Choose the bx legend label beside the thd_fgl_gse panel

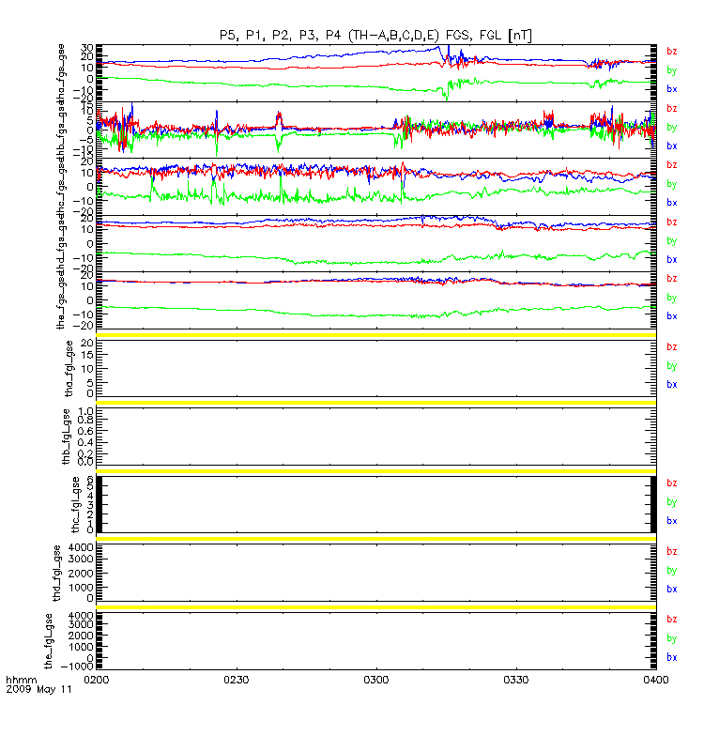point(672,590)
